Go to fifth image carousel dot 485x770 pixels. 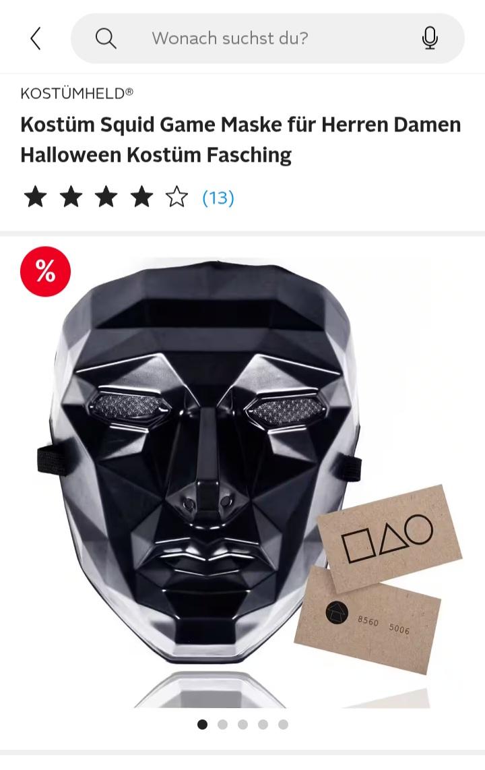point(283,724)
